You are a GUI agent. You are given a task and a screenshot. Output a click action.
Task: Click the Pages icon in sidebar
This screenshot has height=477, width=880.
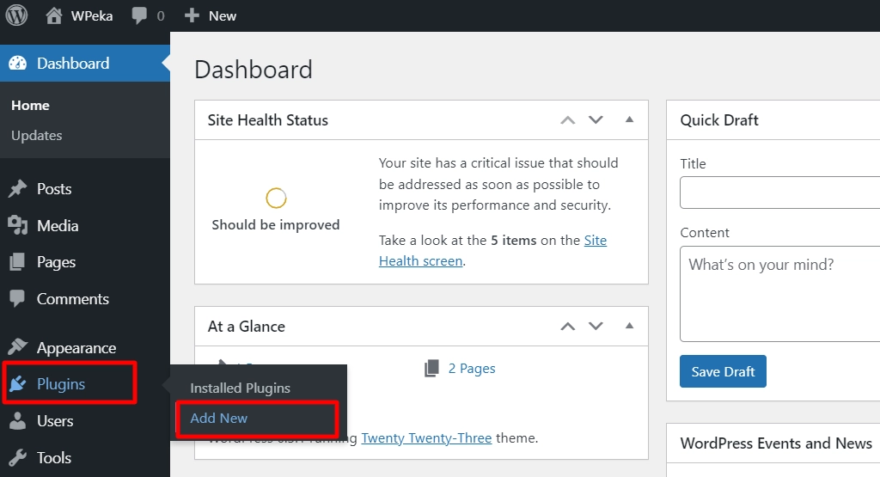[x=17, y=261]
